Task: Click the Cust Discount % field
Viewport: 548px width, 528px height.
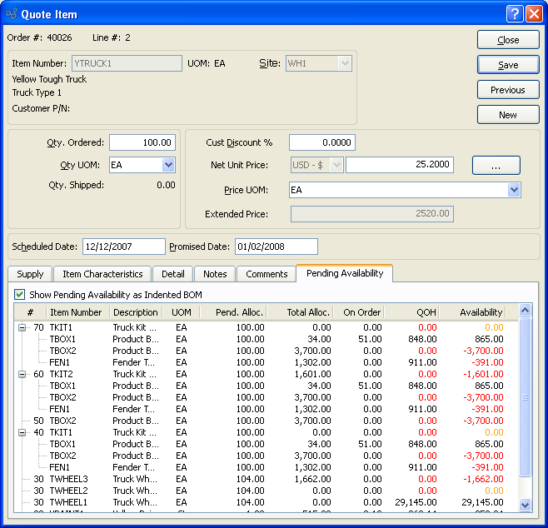Action: pos(321,142)
